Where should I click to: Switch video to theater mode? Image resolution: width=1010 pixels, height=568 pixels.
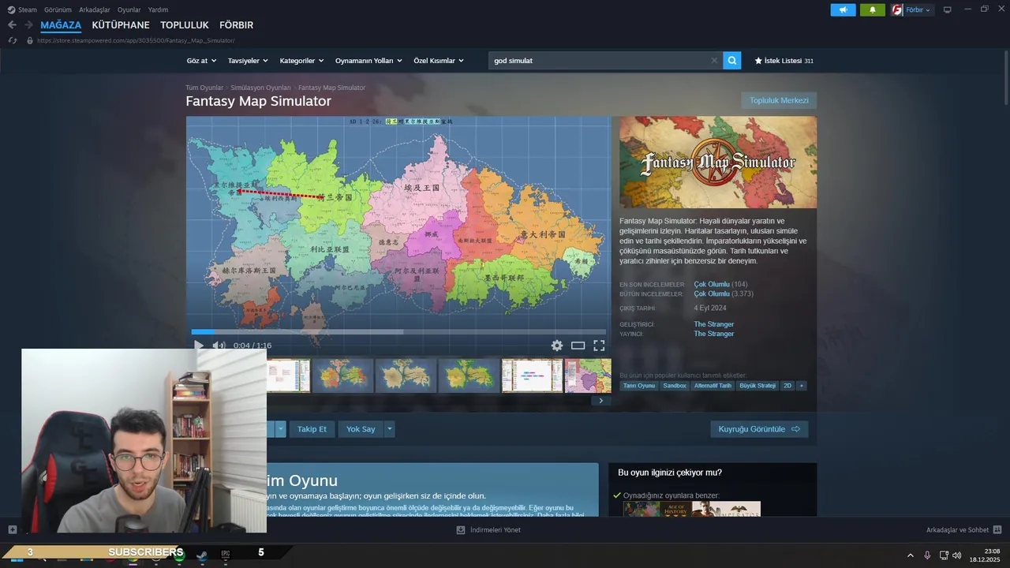[578, 346]
